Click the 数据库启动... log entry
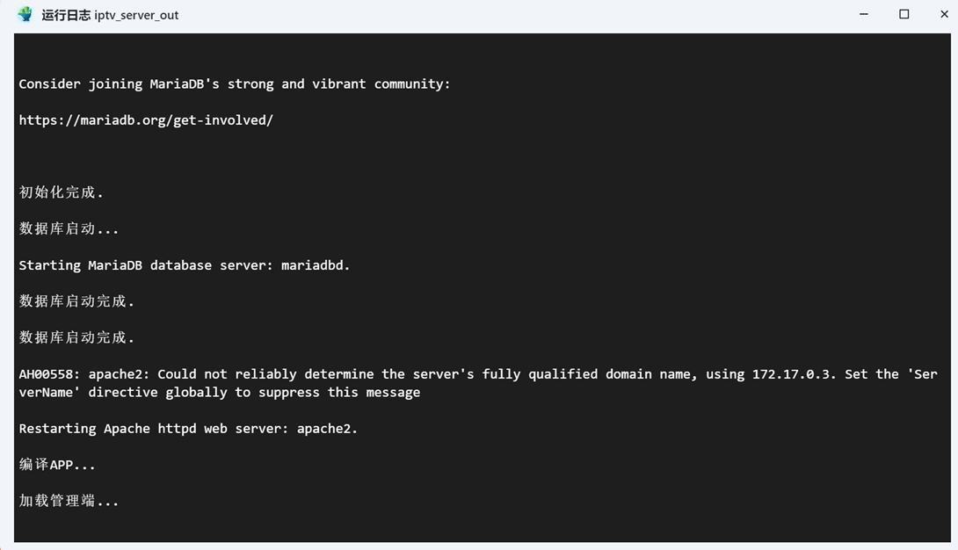Screen dimensions: 958x550 69,228
